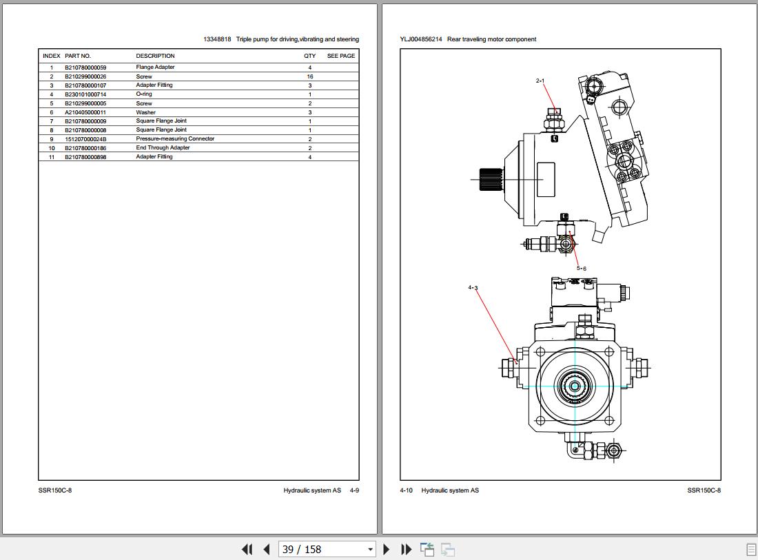Click the page number field showing 39 / 158
Screen dimensions: 758x560
coord(322,550)
